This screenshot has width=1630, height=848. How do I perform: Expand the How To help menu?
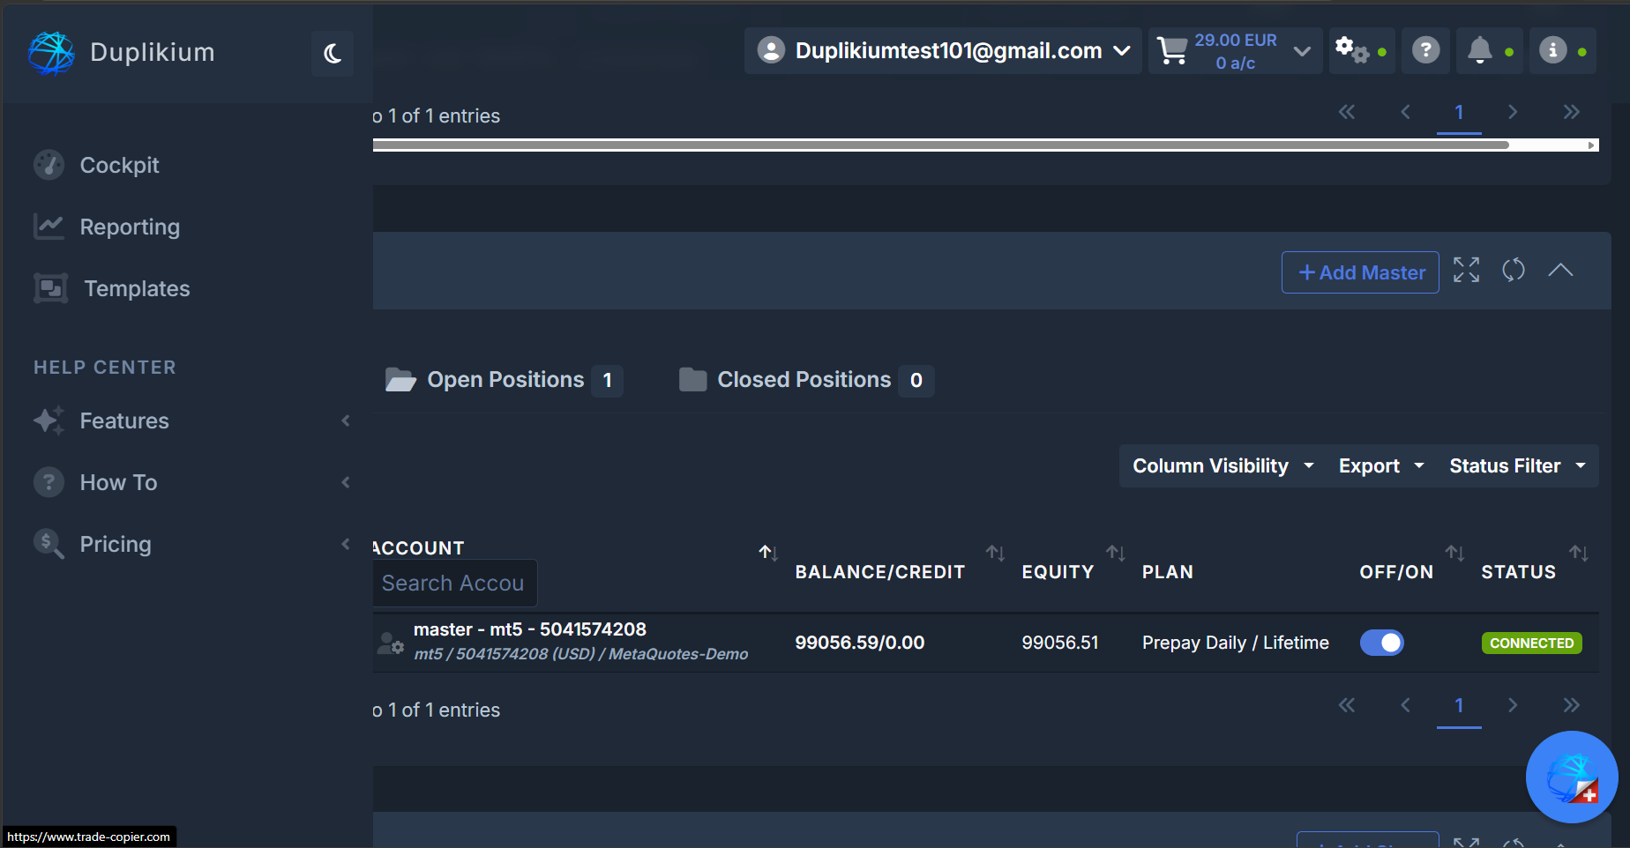pos(191,482)
